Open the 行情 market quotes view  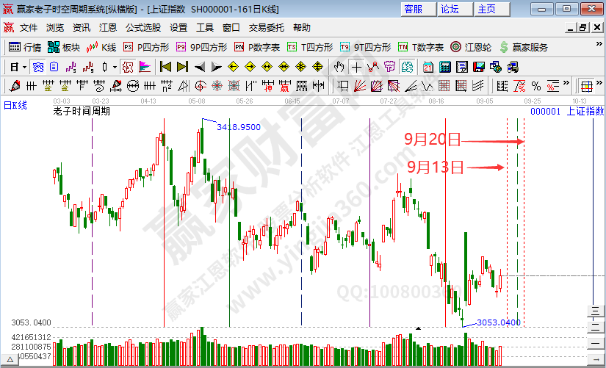[x=25, y=47]
